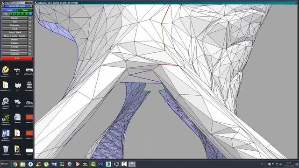Image resolution: width=299 pixels, height=168 pixels.
Task: Open the Display panel
Action: tap(14, 18)
